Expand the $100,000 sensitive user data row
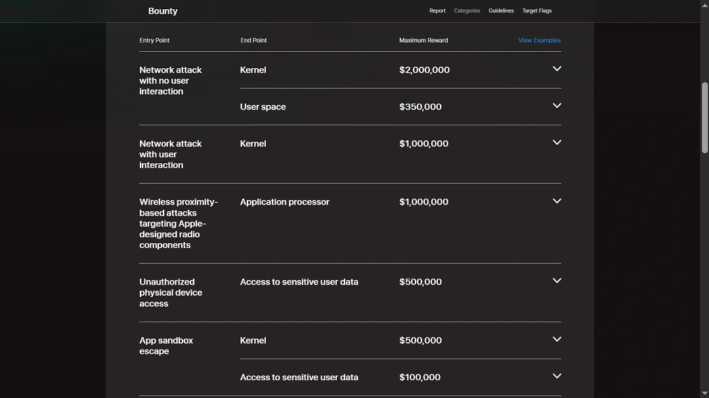The height and width of the screenshot is (398, 709). [557, 376]
